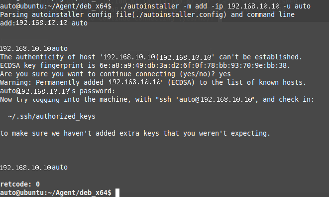Click the 'extra keys that you weren't expecting' text

[x=195, y=133]
